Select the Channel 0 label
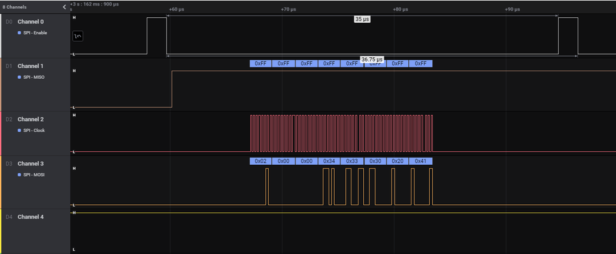Viewport: 616px width, 254px height. coord(31,22)
